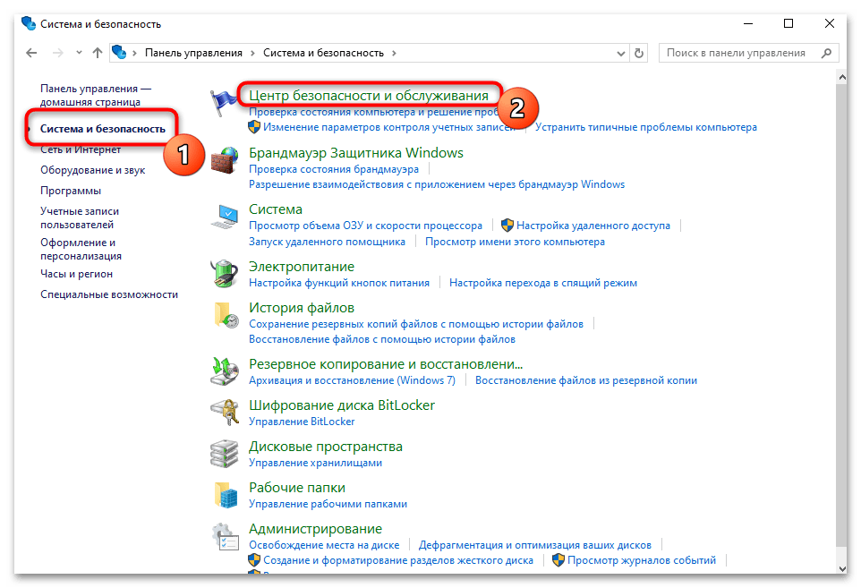Select 'Сеть и Интернет' in sidebar

[81, 149]
